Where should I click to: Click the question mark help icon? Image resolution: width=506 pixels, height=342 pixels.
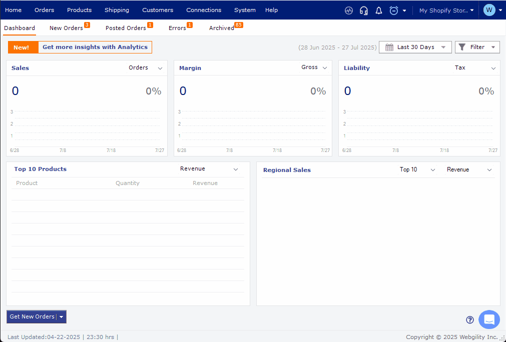pyautogui.click(x=469, y=320)
